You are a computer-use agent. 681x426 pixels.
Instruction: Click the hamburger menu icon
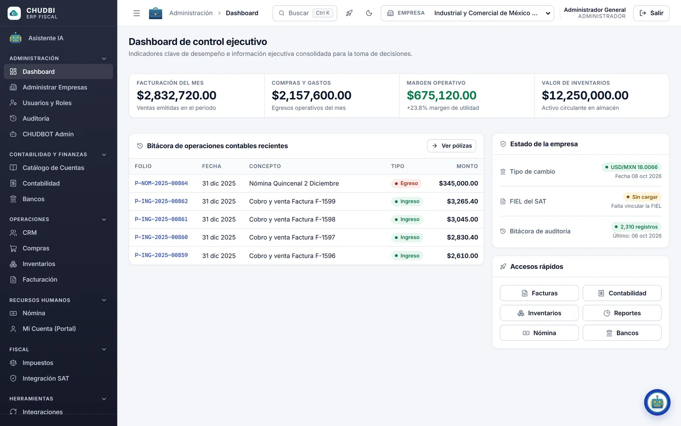coord(137,13)
